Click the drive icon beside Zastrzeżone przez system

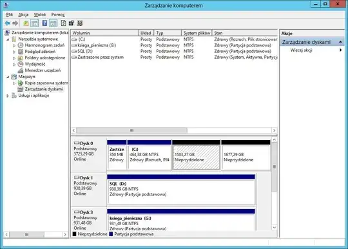pyautogui.click(x=74, y=57)
